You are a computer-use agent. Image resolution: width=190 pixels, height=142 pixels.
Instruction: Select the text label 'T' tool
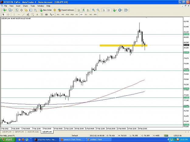(x=42, y=15)
